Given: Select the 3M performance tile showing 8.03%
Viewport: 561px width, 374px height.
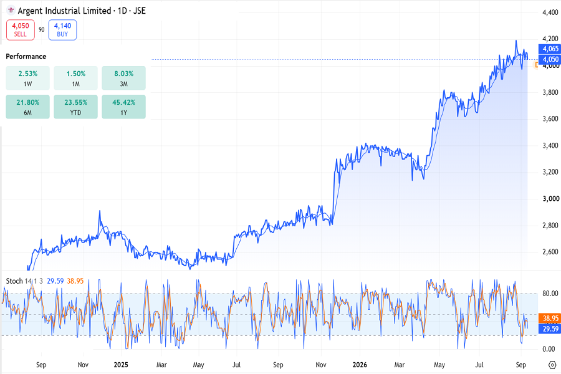Looking at the screenshot, I should click(x=124, y=78).
